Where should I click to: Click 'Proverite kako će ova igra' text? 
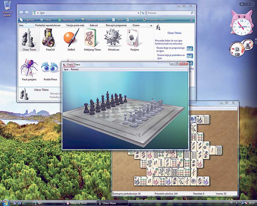168,40
